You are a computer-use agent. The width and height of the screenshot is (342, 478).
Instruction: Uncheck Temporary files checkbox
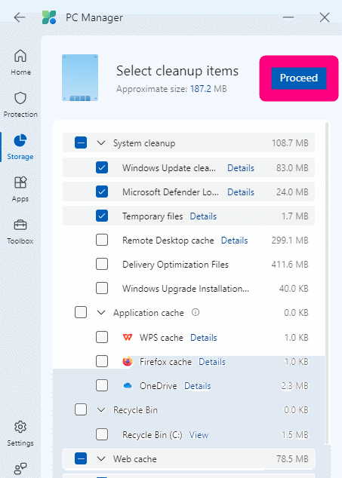[x=102, y=216]
